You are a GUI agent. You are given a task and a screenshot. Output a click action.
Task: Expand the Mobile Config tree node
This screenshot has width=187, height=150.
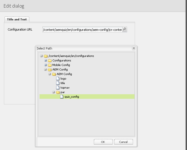pos(45,65)
